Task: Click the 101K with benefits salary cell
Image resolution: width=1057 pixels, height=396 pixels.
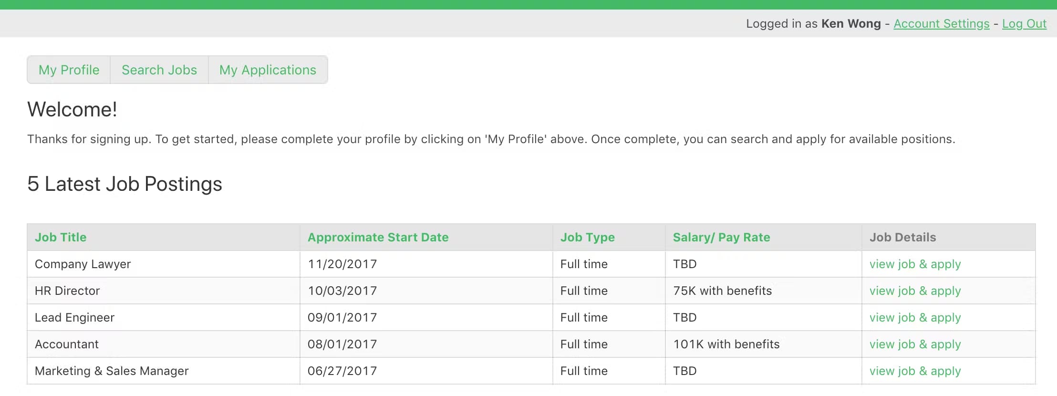Action: click(x=726, y=344)
